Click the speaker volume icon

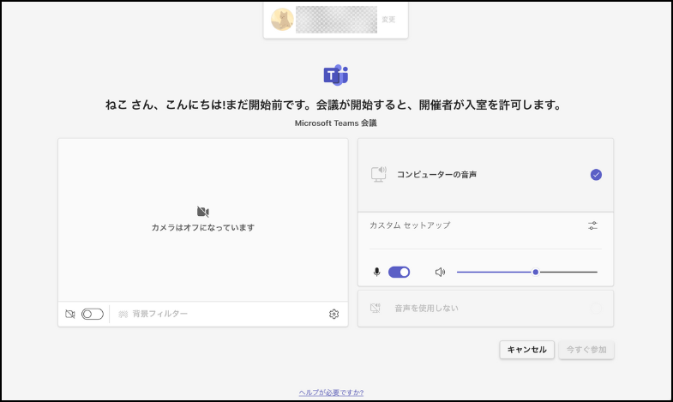pos(440,272)
